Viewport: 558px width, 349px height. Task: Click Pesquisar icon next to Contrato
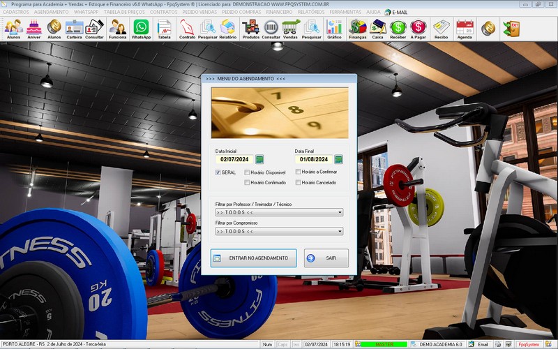[x=207, y=29]
